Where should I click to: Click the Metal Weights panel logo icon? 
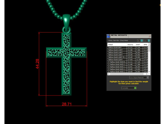click(x=108, y=36)
